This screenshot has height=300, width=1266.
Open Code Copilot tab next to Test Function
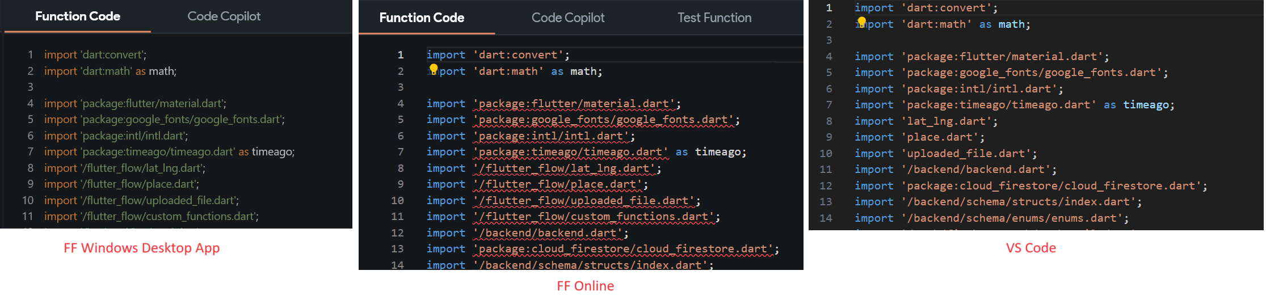pyautogui.click(x=568, y=18)
